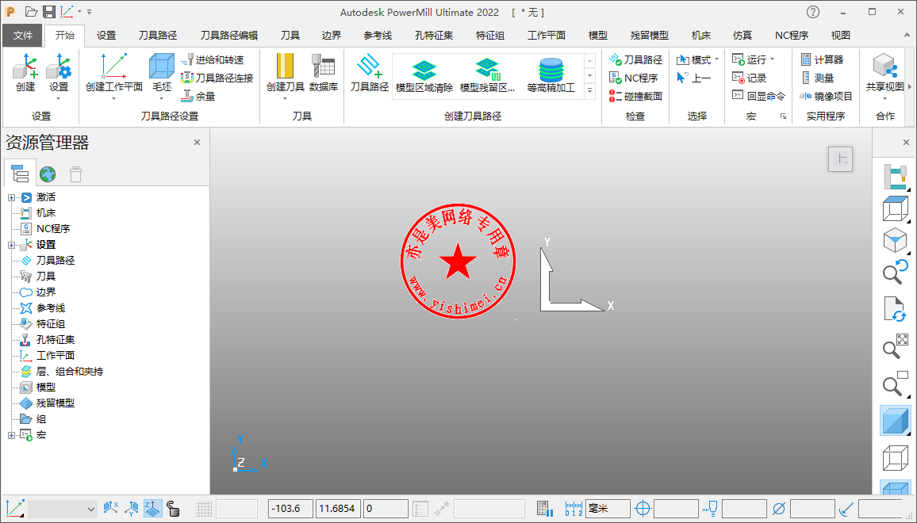The width and height of the screenshot is (917, 523).
Task: Toggle plain shaded view in view toolbar
Action: click(x=895, y=420)
